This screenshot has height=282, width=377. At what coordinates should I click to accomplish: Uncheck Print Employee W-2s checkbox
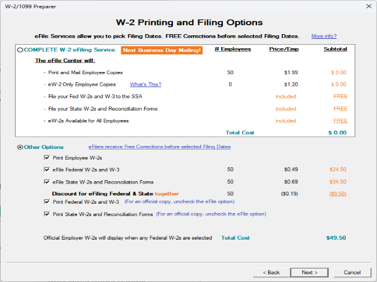(47, 158)
